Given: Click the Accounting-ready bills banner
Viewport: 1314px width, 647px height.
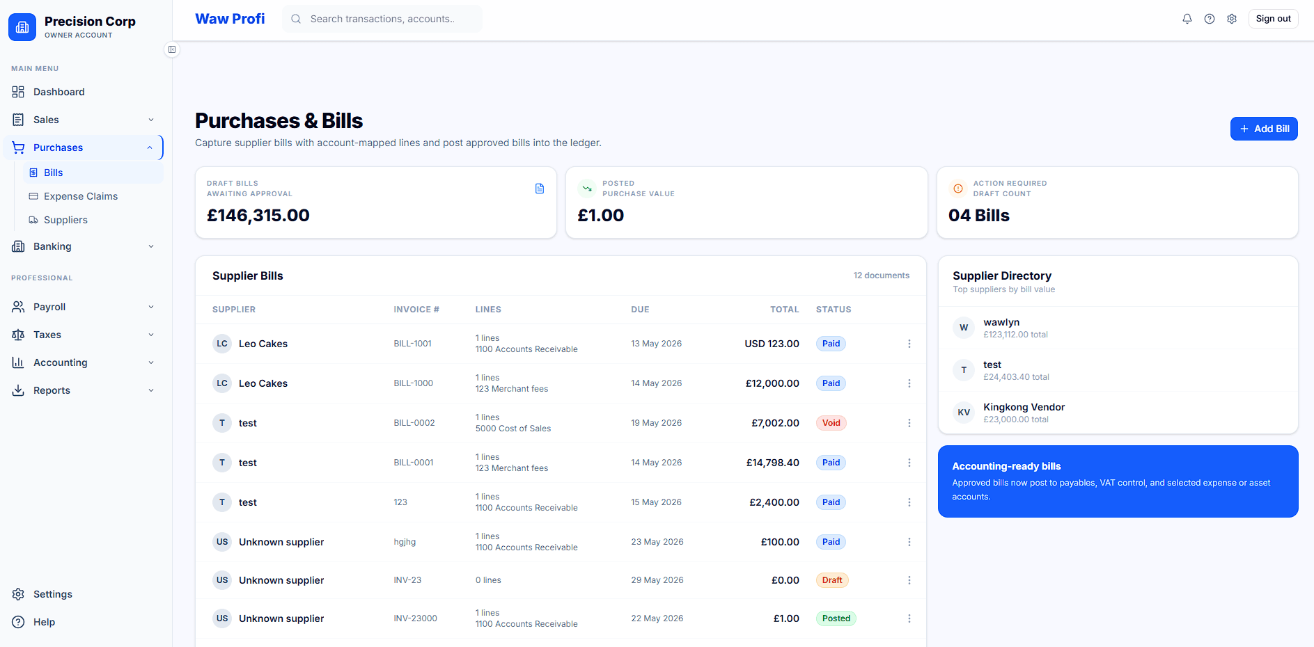Looking at the screenshot, I should 1118,481.
